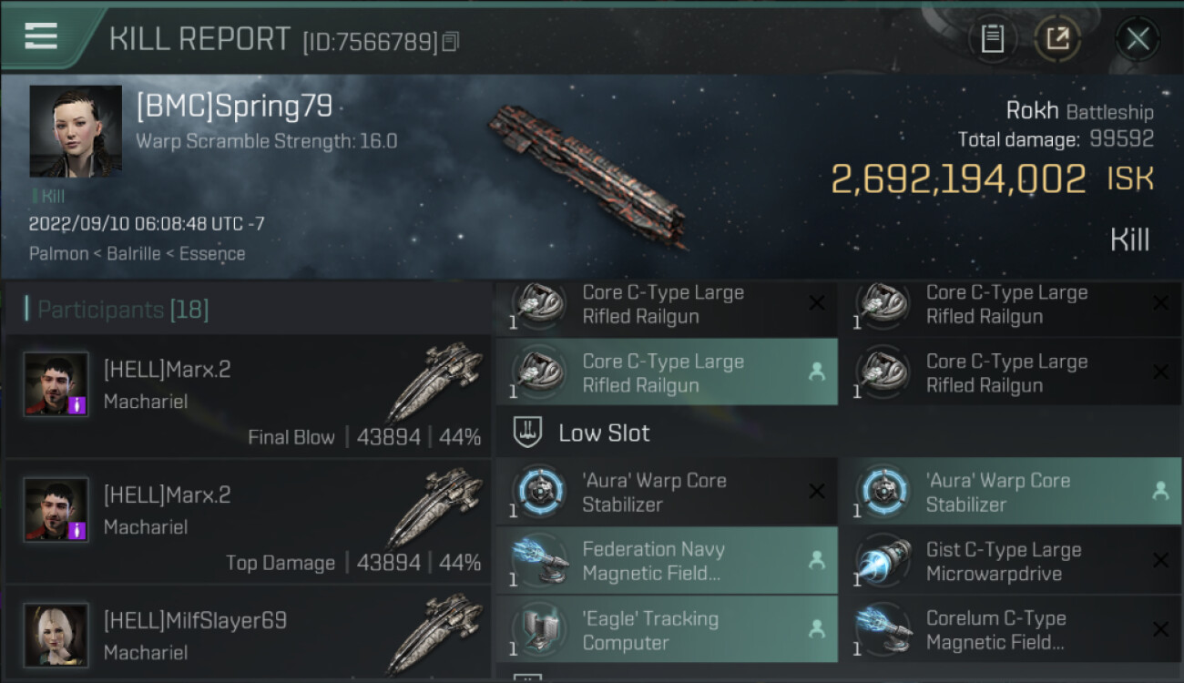Viewport: 1184px width, 683px height.
Task: Select highlighted Core C-Type Large Rifled Railgun
Action: pyautogui.click(x=667, y=372)
